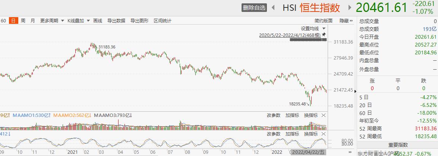Click the 2020/5/22-2022/4/12 date range link

[290, 35]
